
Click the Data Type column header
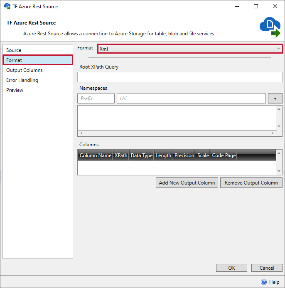coord(141,155)
